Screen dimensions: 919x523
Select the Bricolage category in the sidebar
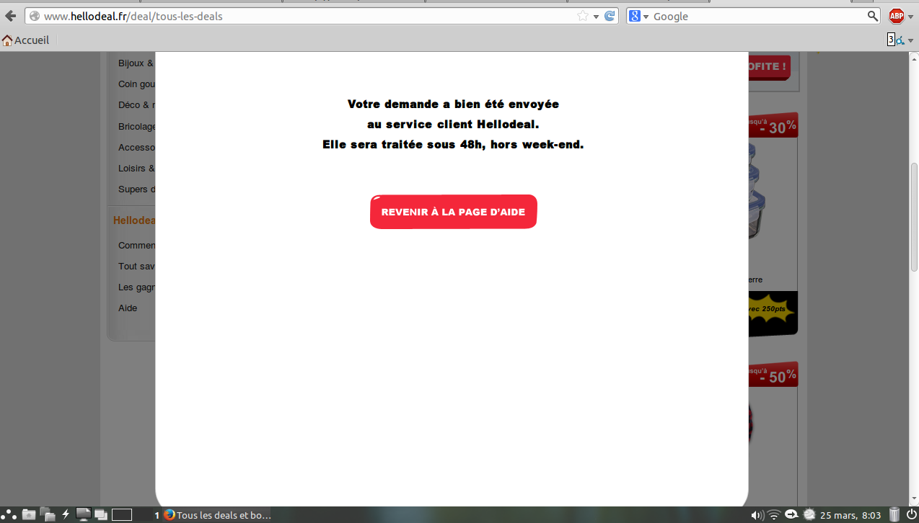click(x=137, y=126)
